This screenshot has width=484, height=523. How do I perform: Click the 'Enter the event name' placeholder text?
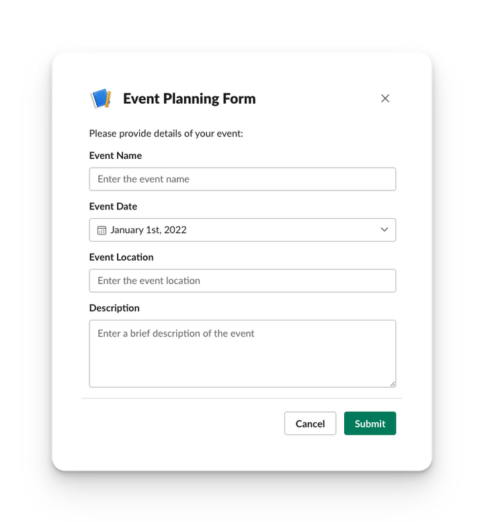tap(143, 179)
